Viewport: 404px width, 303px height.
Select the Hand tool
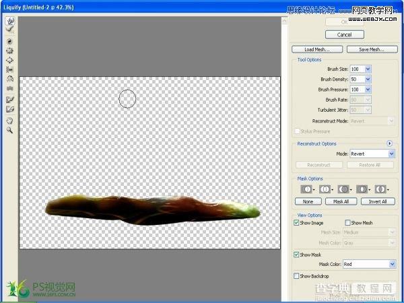point(10,121)
